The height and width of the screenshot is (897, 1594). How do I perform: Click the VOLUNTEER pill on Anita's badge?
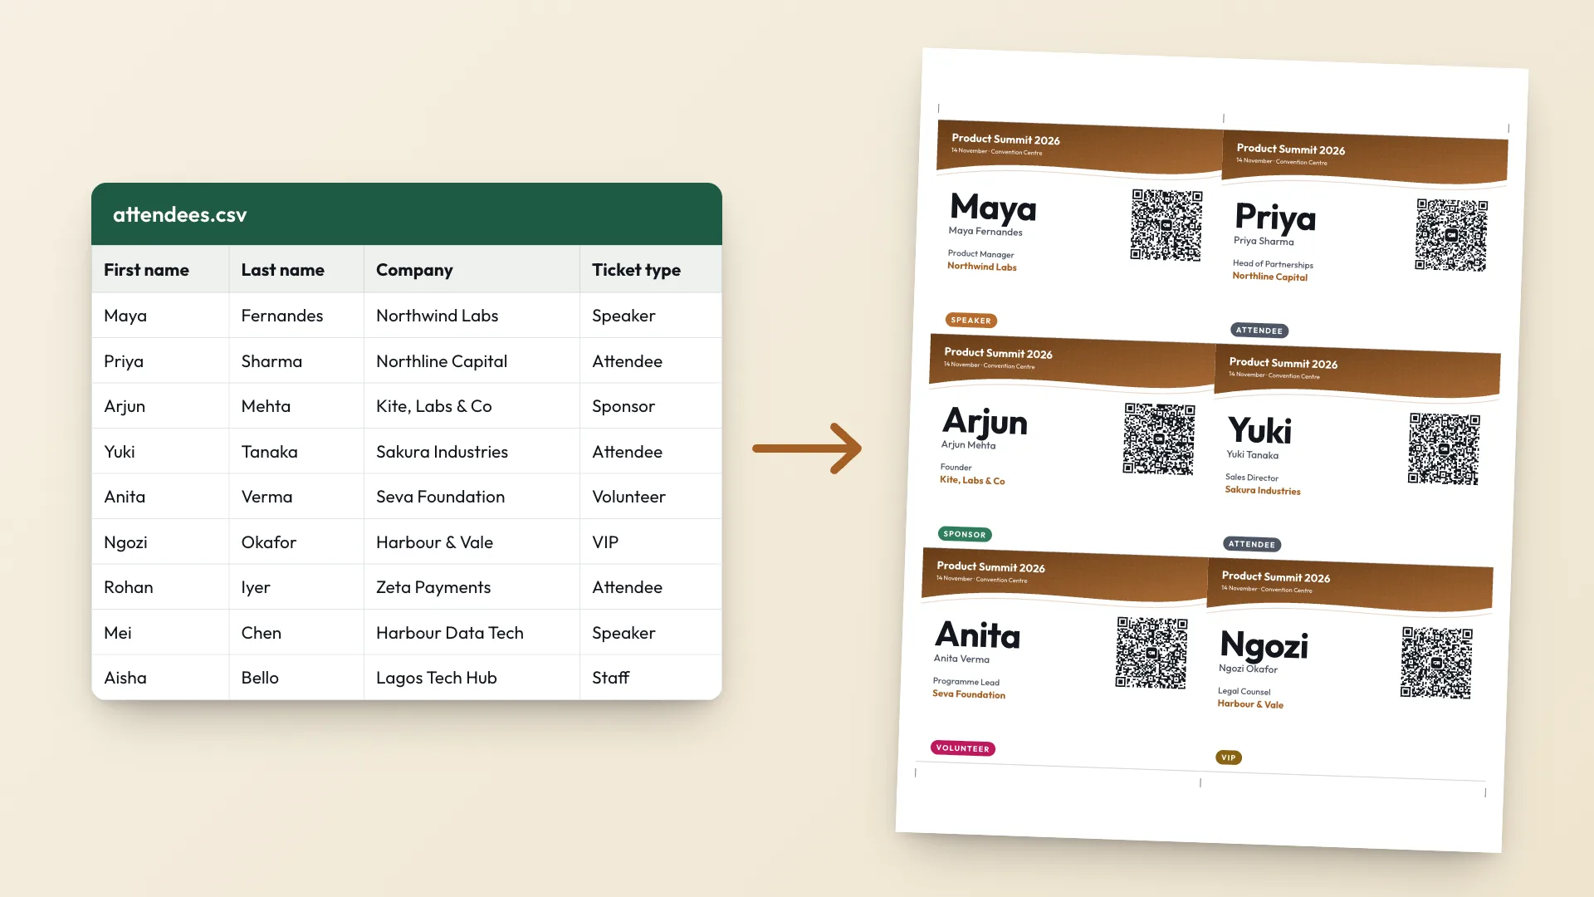pyautogui.click(x=963, y=748)
